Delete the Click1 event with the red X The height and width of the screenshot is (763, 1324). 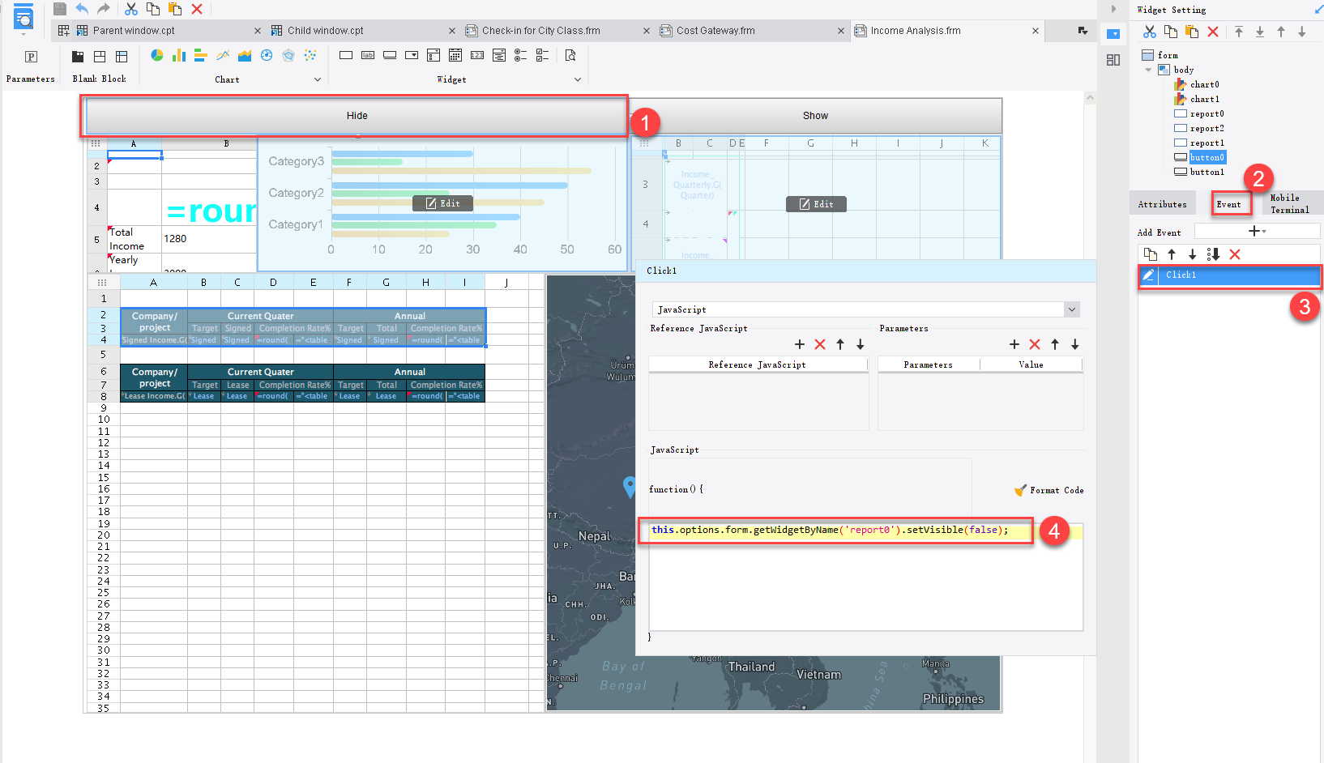click(x=1236, y=254)
